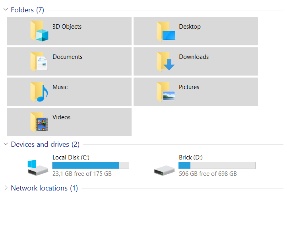Click the Documents folder label
The height and width of the screenshot is (243, 287).
click(x=68, y=57)
